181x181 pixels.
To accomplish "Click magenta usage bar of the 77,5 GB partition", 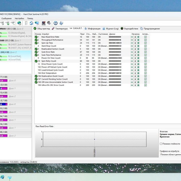I will click(4, 81).
